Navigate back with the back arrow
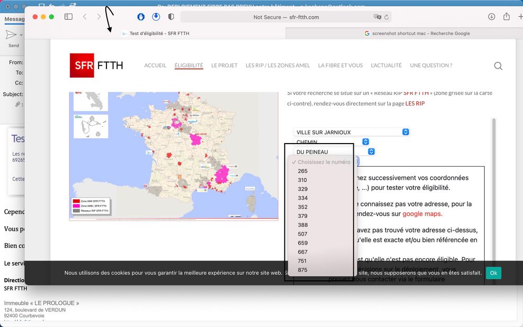The height and width of the screenshot is (327, 523). coord(84,16)
